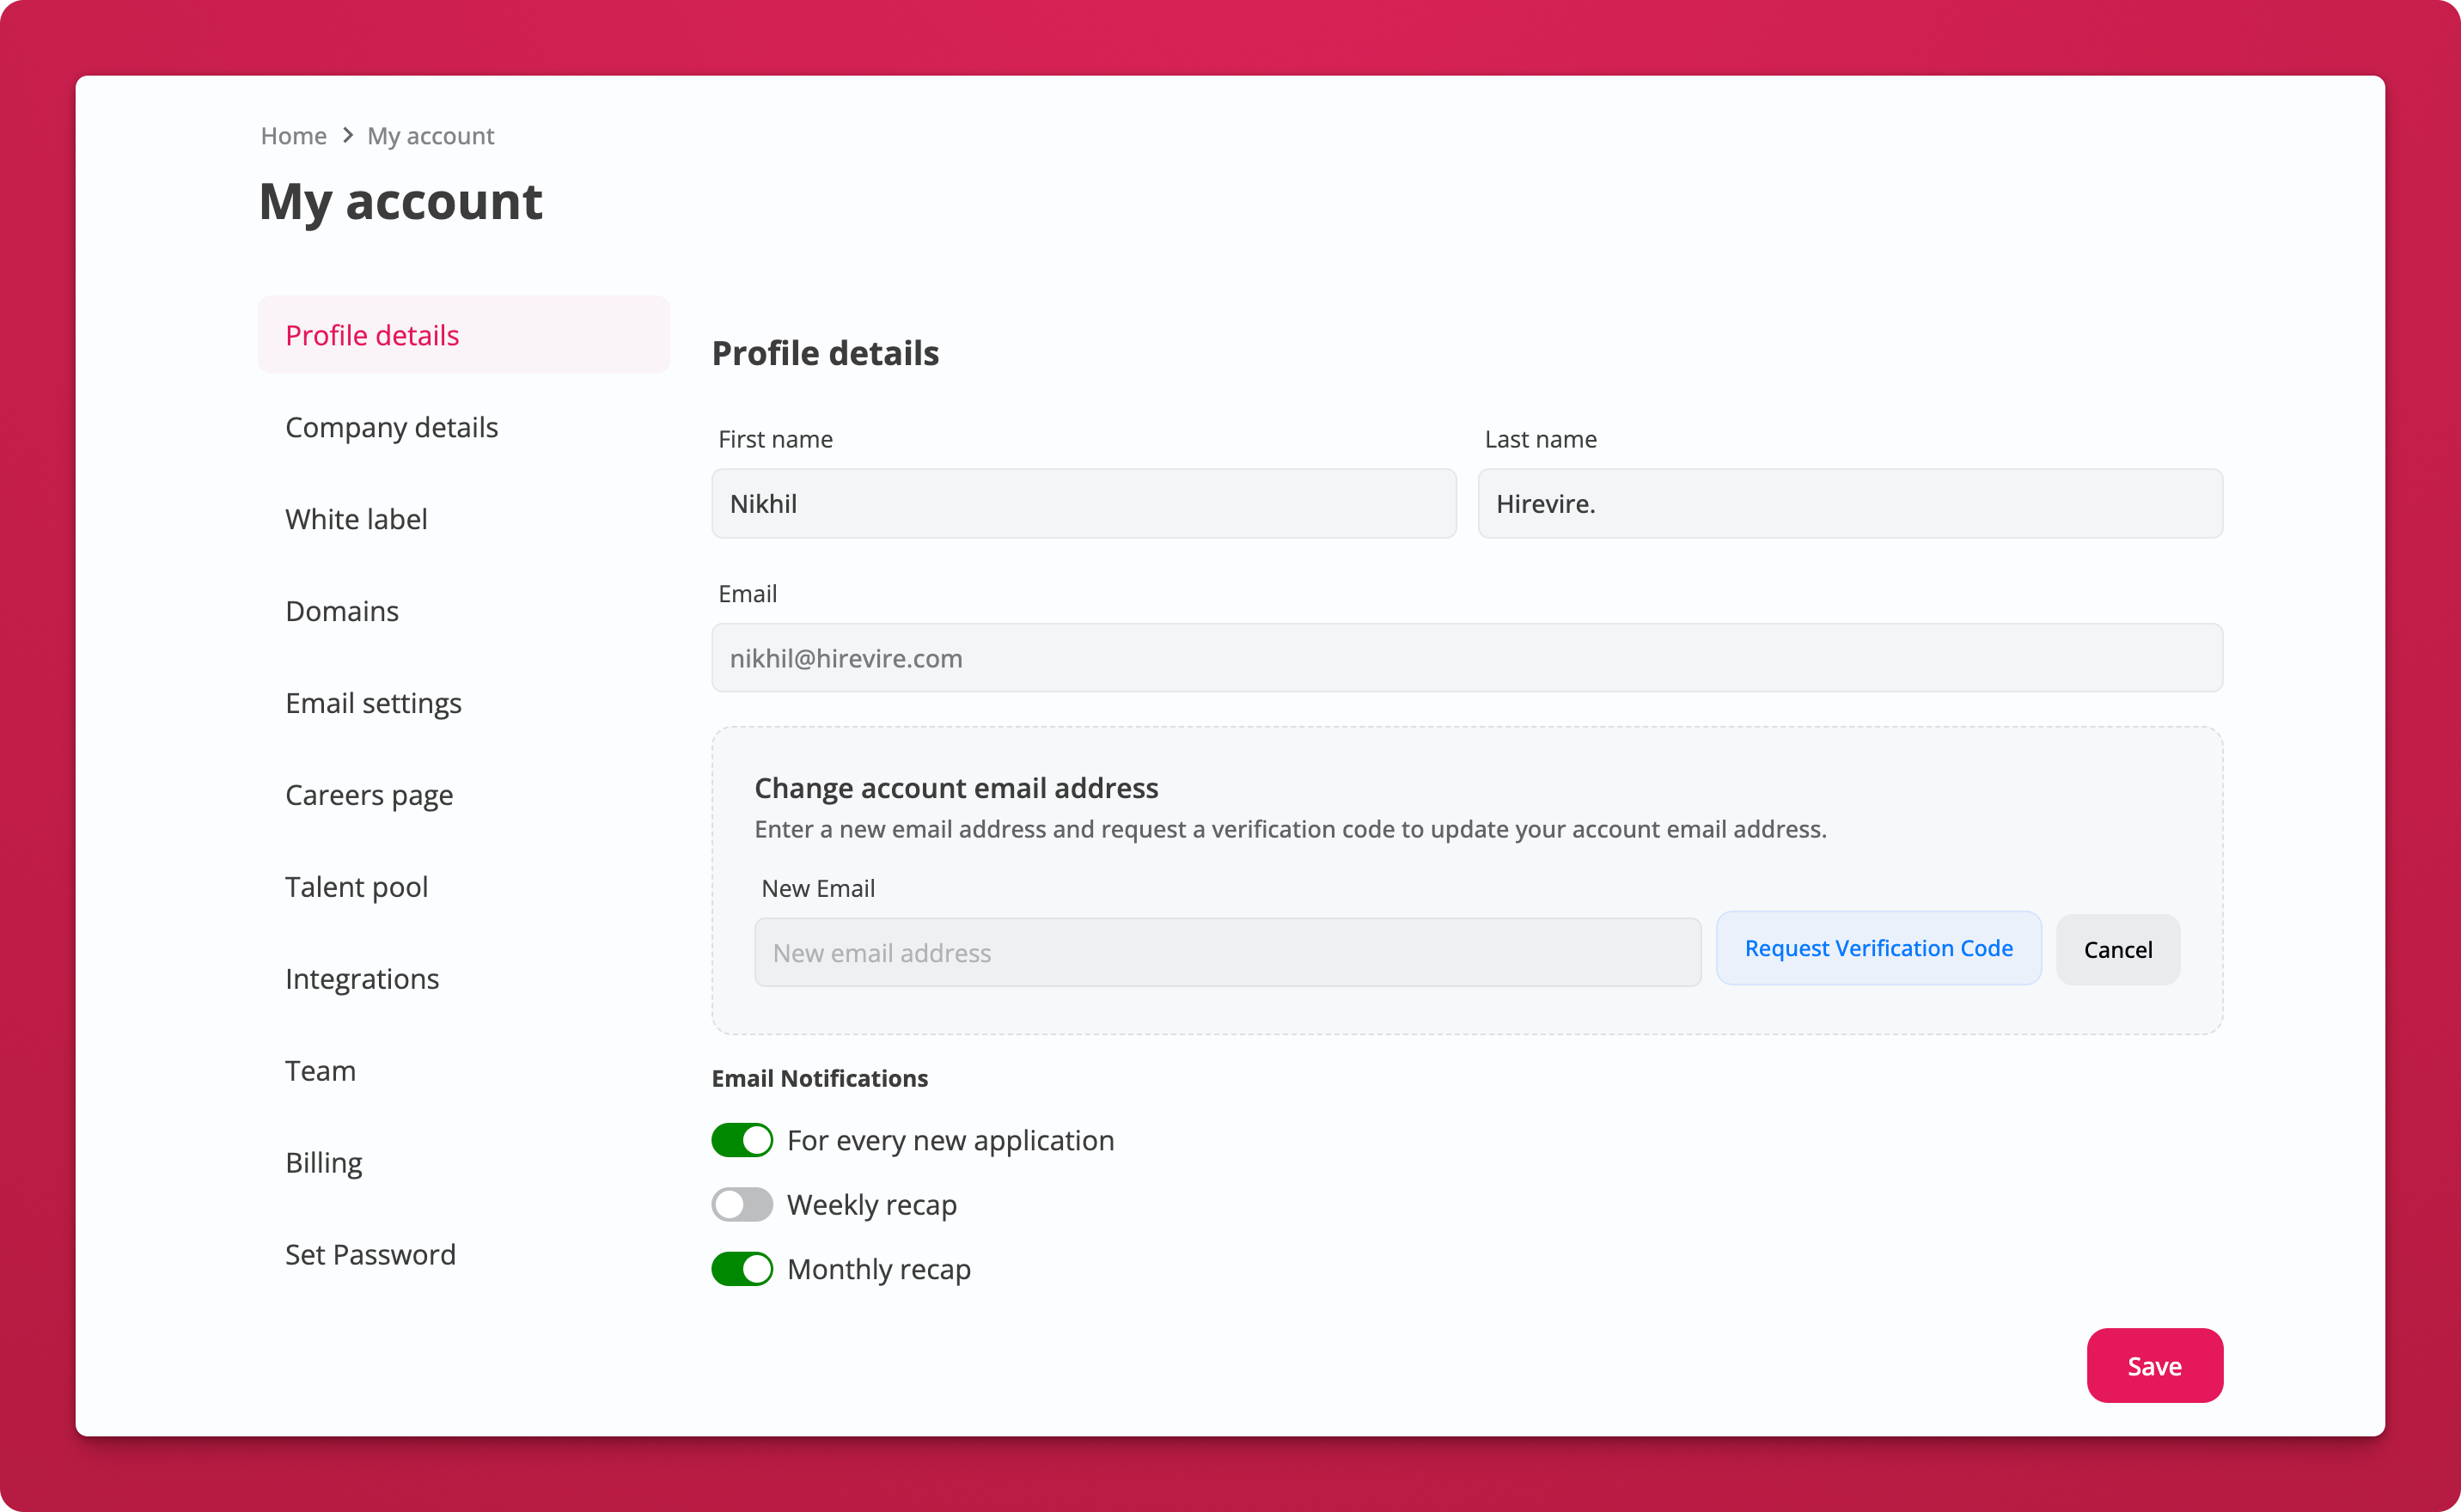Image resolution: width=2461 pixels, height=1512 pixels.
Task: Open Set Password in sidebar
Action: 370,1255
